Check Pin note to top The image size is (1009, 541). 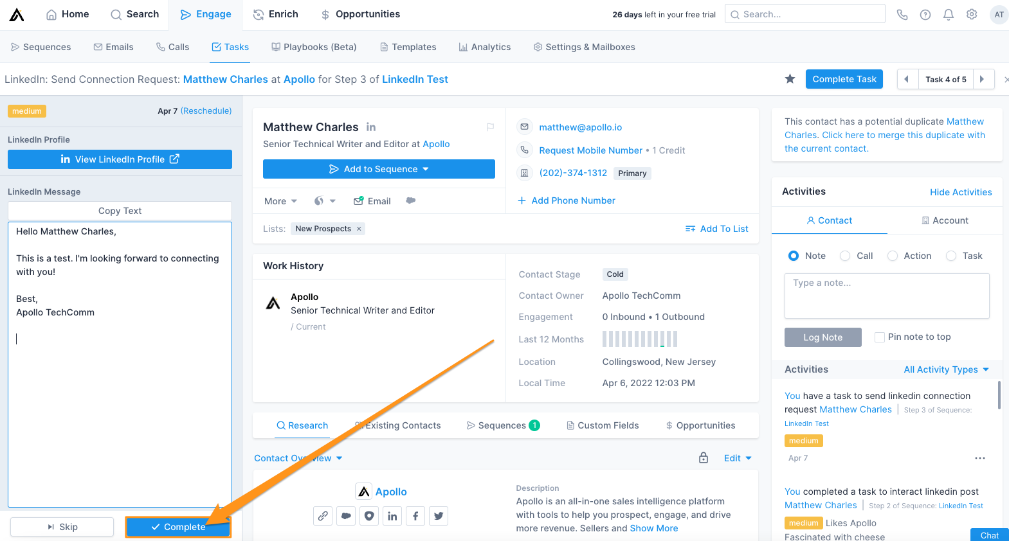(x=880, y=337)
